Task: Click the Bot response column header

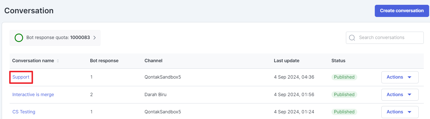Action: (x=104, y=60)
